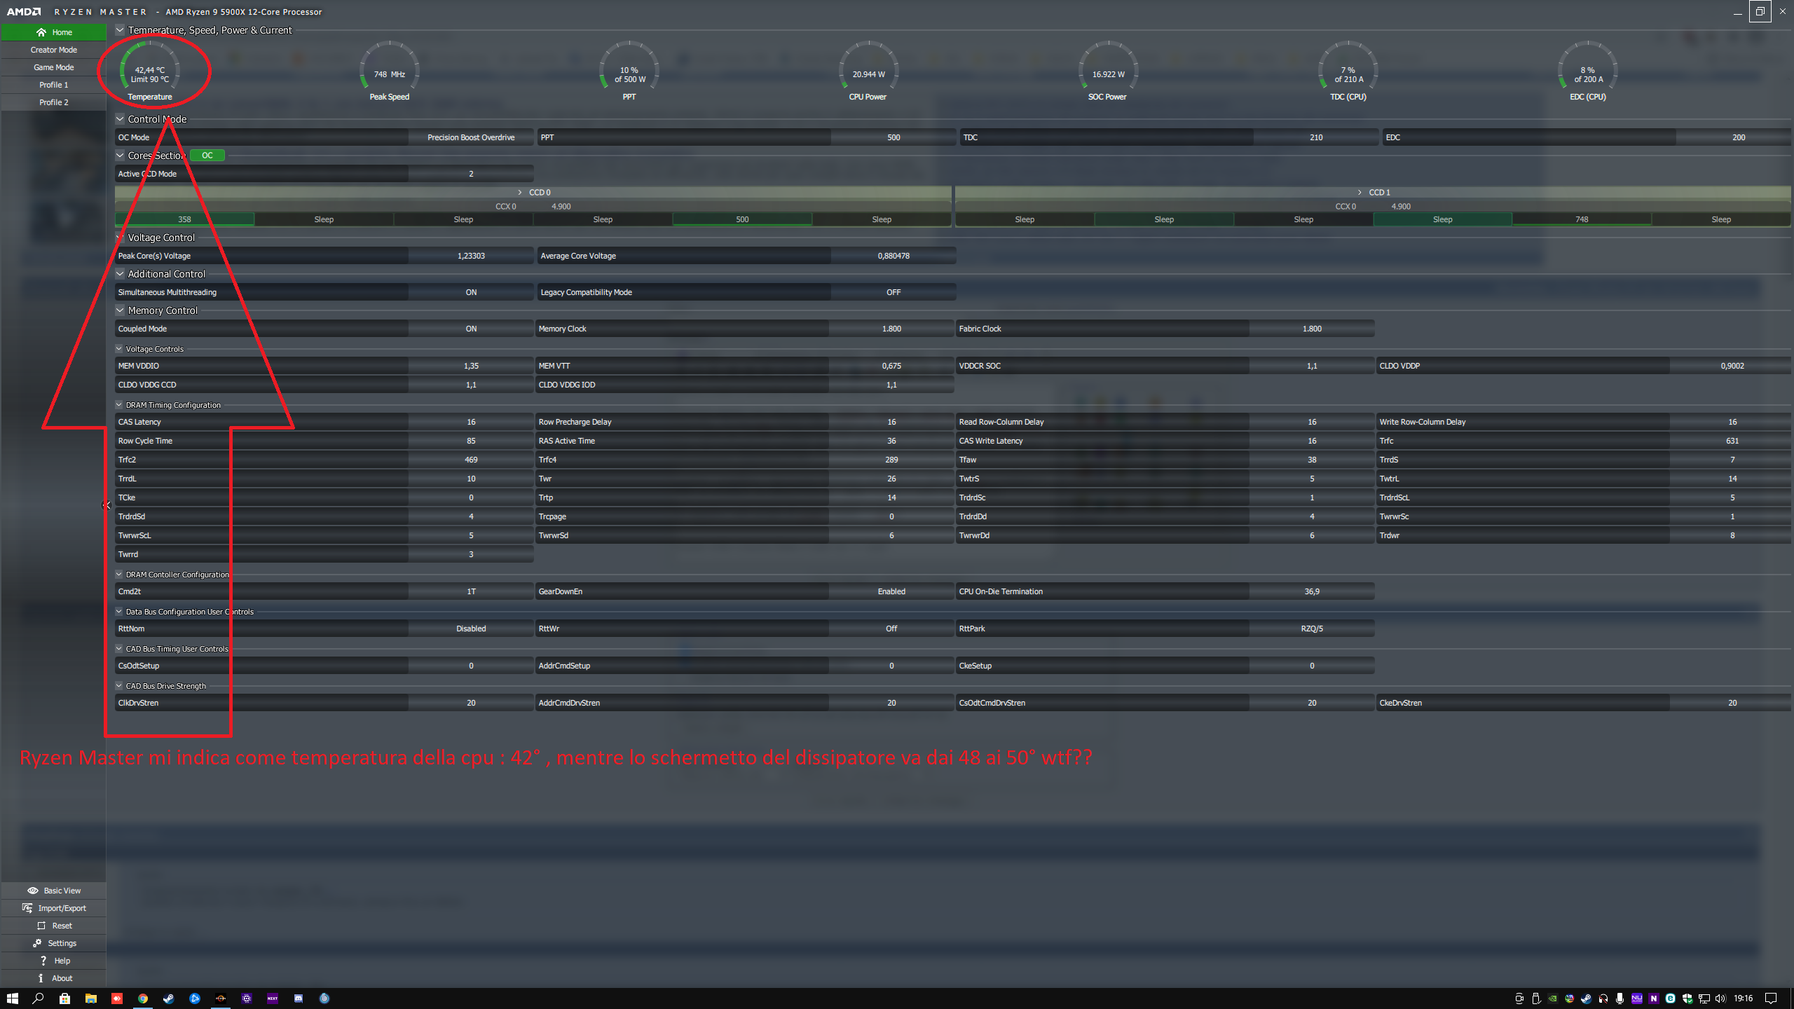Viewport: 1794px width, 1009px height.
Task: Toggle Legacy Compatibility Mode OFF value
Action: 893,292
